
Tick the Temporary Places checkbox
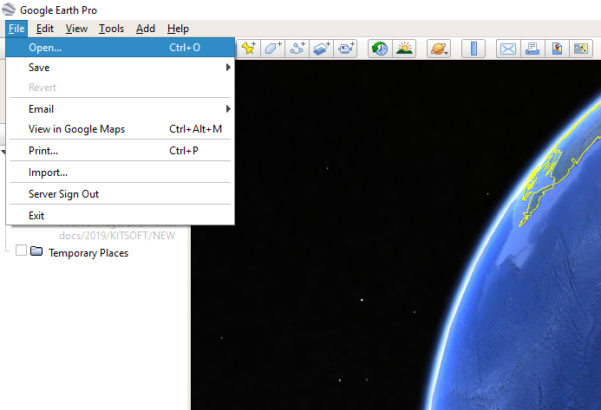(x=21, y=251)
